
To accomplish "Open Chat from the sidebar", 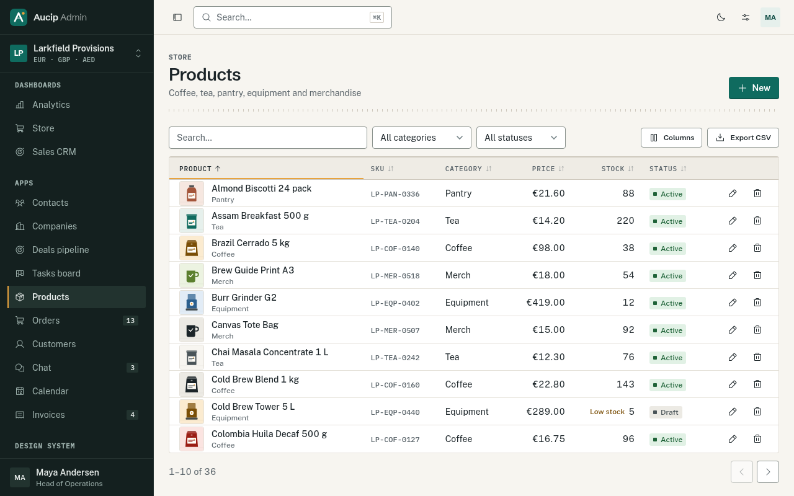I will (x=77, y=368).
